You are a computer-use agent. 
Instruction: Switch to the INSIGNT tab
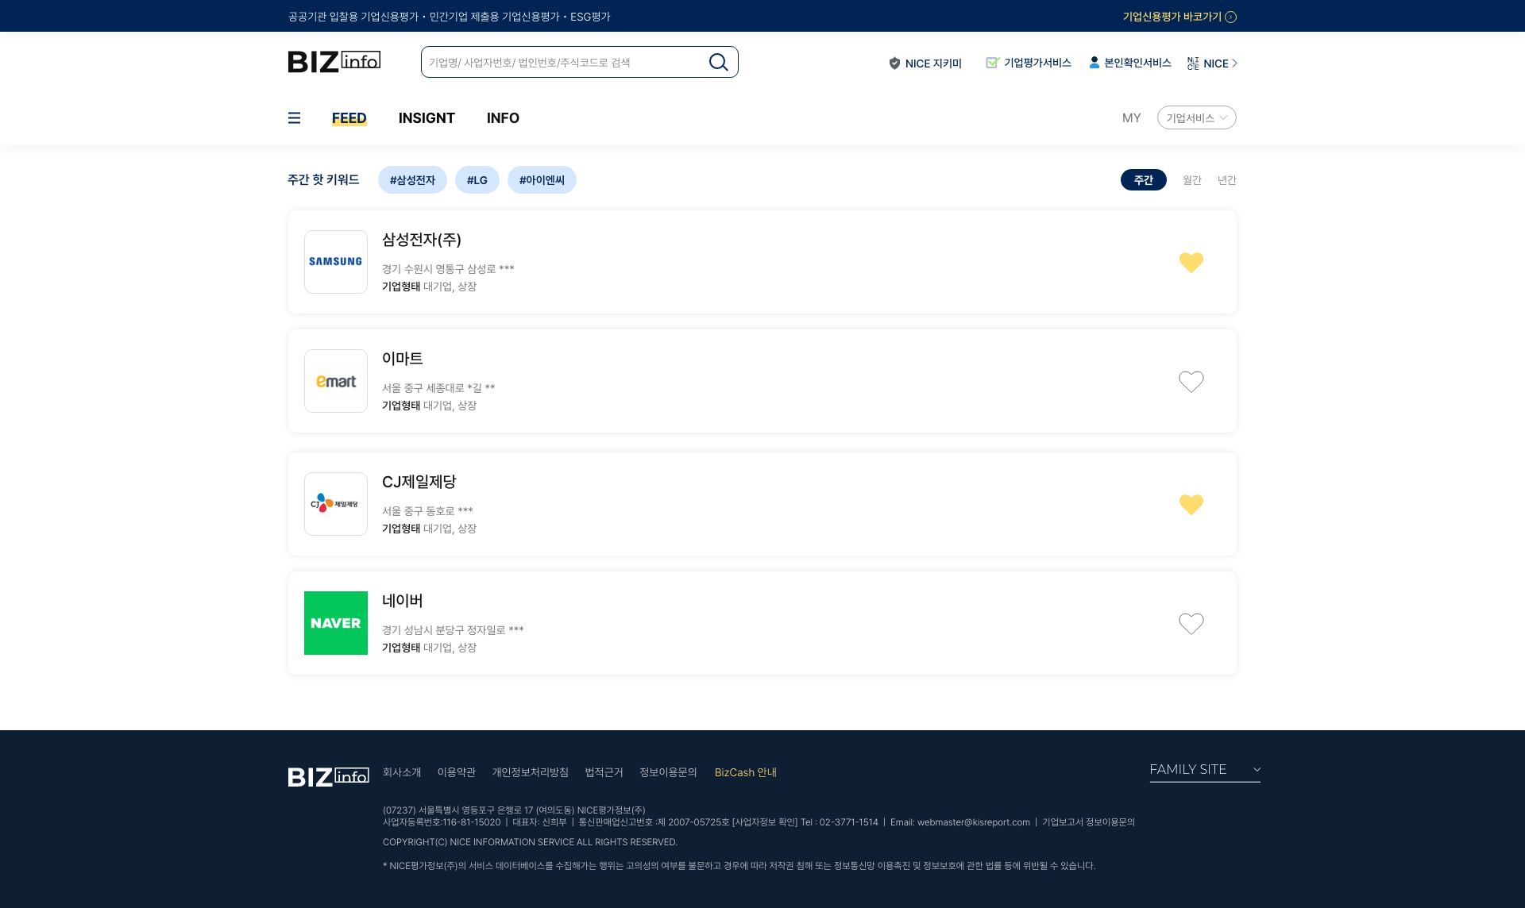point(427,118)
